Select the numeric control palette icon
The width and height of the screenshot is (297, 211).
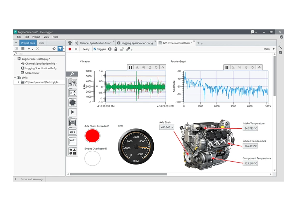pos(72,93)
